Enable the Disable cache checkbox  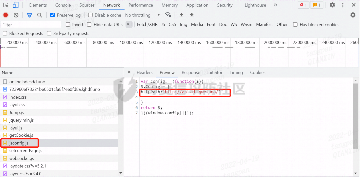coord(90,15)
